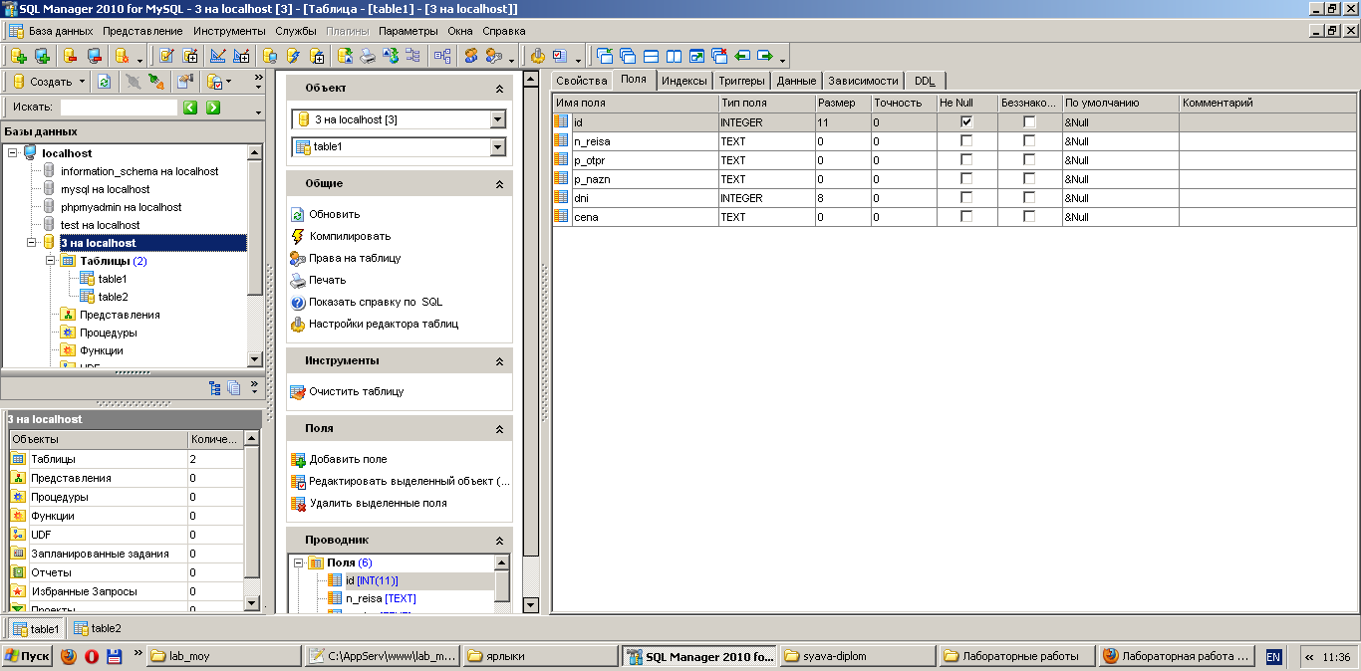This screenshot has height=671, width=1361.
Task: Open the Инструменты menu
Action: [x=229, y=31]
